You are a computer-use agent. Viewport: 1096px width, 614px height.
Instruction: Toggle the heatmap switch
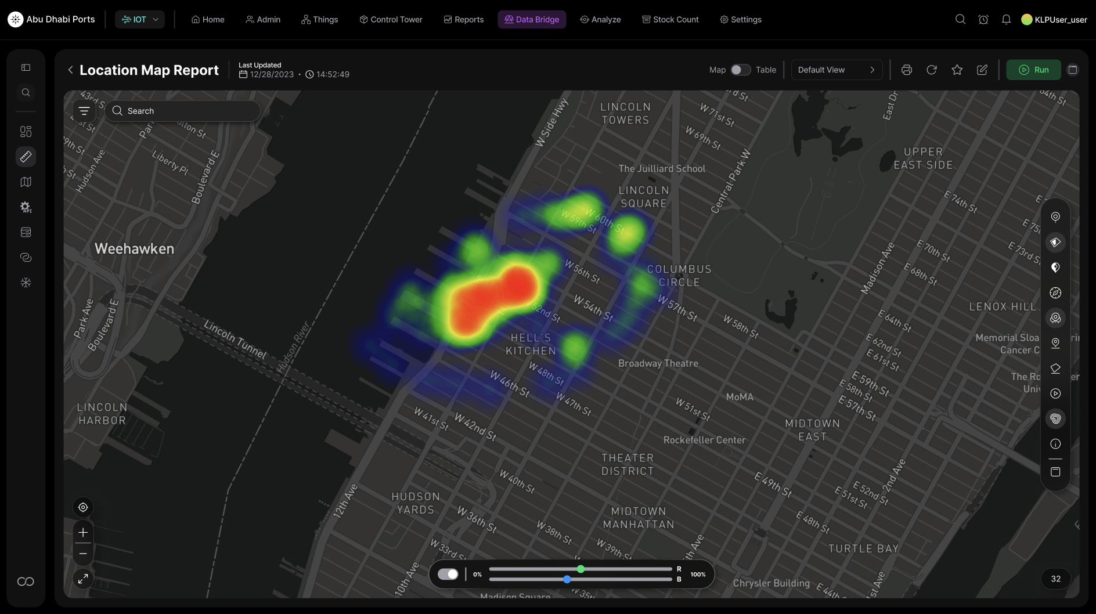pos(448,574)
